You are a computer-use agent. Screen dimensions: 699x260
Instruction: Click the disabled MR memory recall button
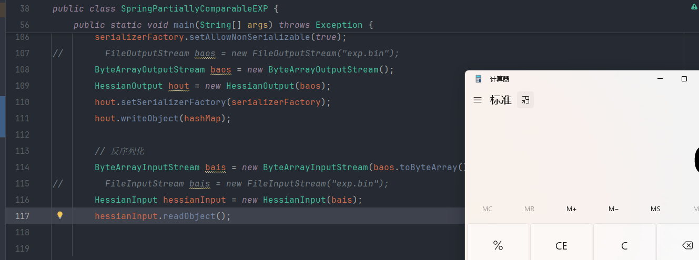pos(530,209)
